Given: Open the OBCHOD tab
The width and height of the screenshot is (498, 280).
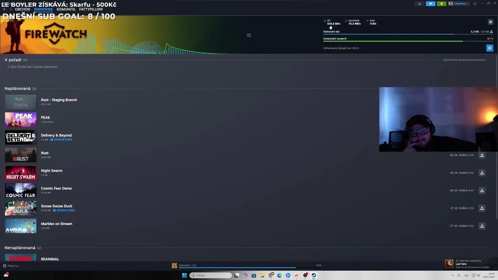Looking at the screenshot, I should [x=23, y=9].
